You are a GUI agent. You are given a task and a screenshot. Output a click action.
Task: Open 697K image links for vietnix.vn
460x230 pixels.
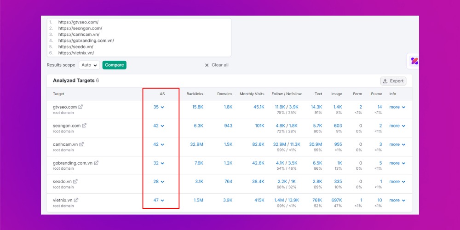tap(337, 200)
